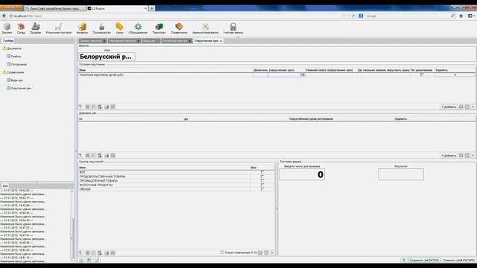Click the Белорусский р... currency name field
This screenshot has width=477, height=268.
tap(107, 57)
